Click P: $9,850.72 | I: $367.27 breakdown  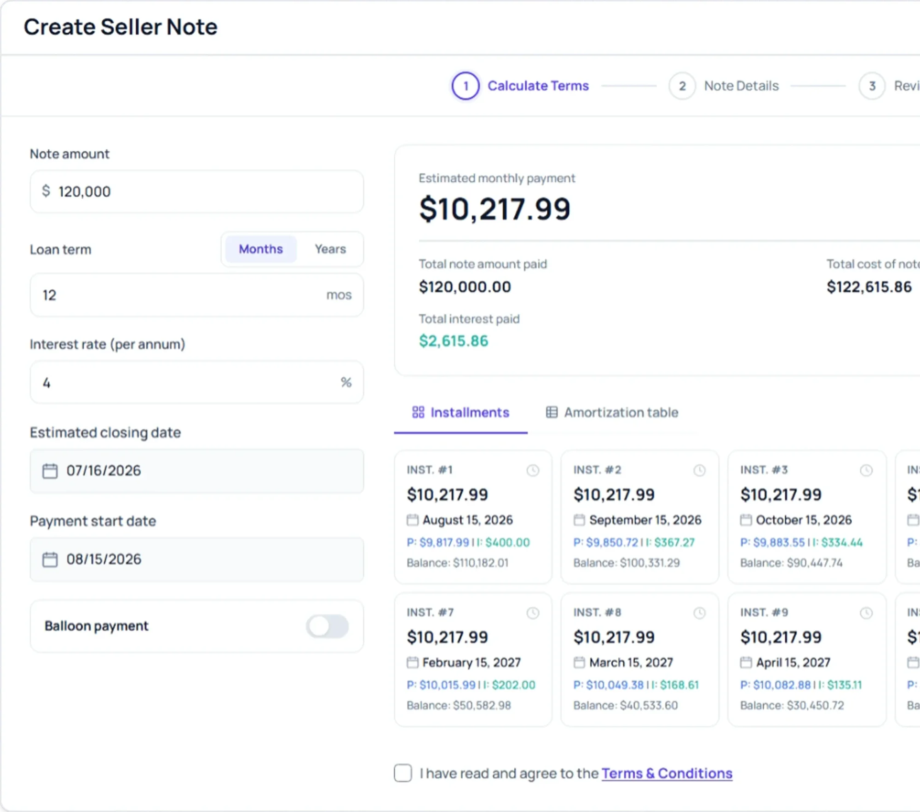point(634,542)
